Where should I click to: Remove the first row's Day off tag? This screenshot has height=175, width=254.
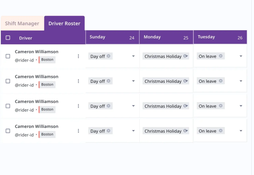[109, 56]
